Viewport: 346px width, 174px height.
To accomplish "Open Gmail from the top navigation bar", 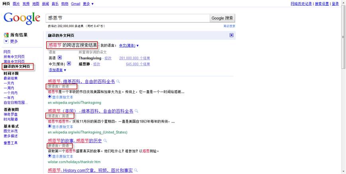I will click(75, 4).
